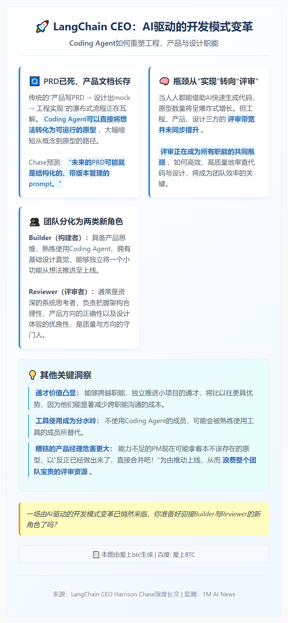Click insight label 糟糕的产品经理危害更大
Viewport: 288px width, 623px height.
[74, 449]
